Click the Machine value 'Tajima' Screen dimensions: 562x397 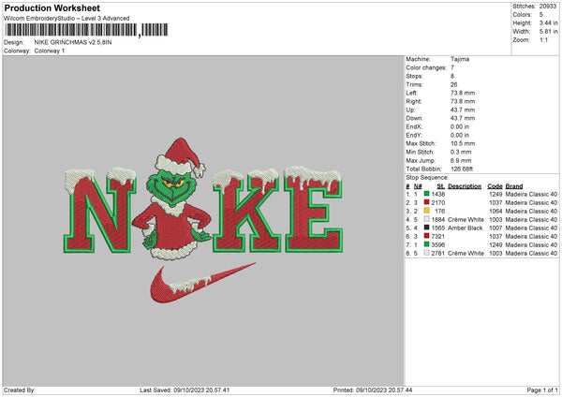click(x=460, y=59)
